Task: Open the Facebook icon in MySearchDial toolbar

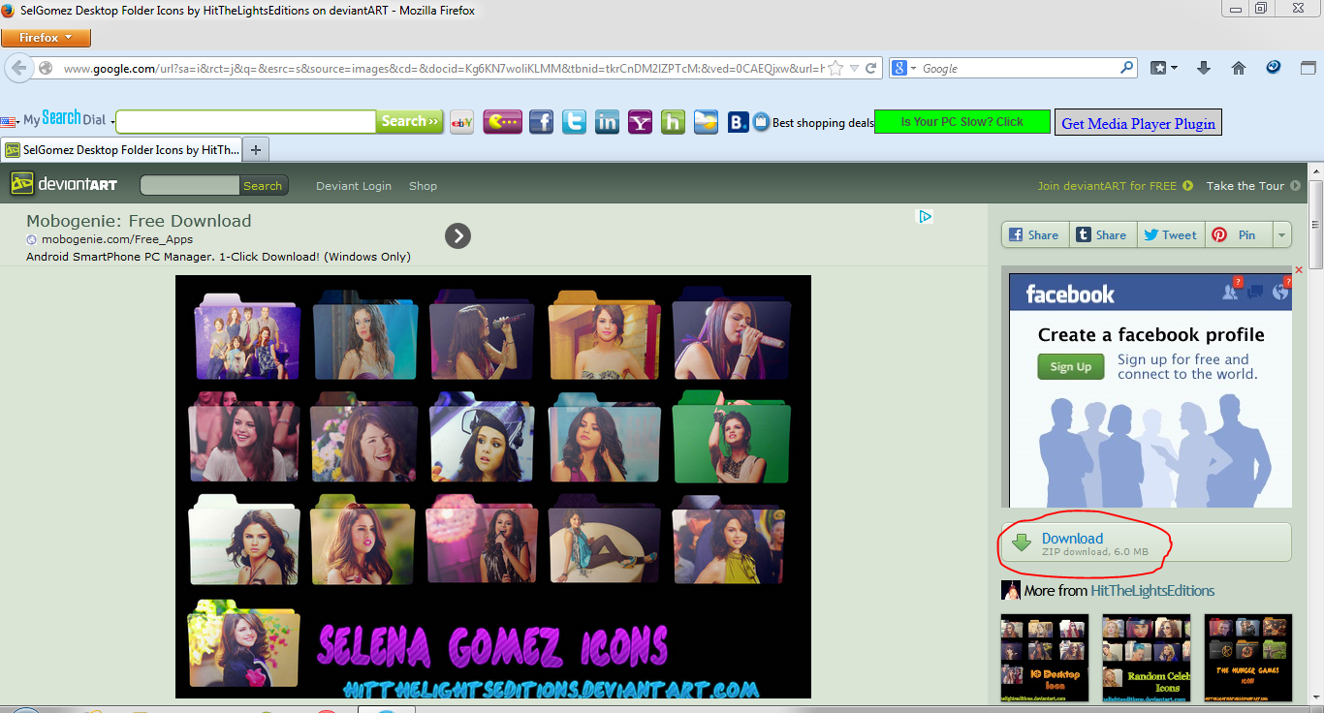Action: 541,122
